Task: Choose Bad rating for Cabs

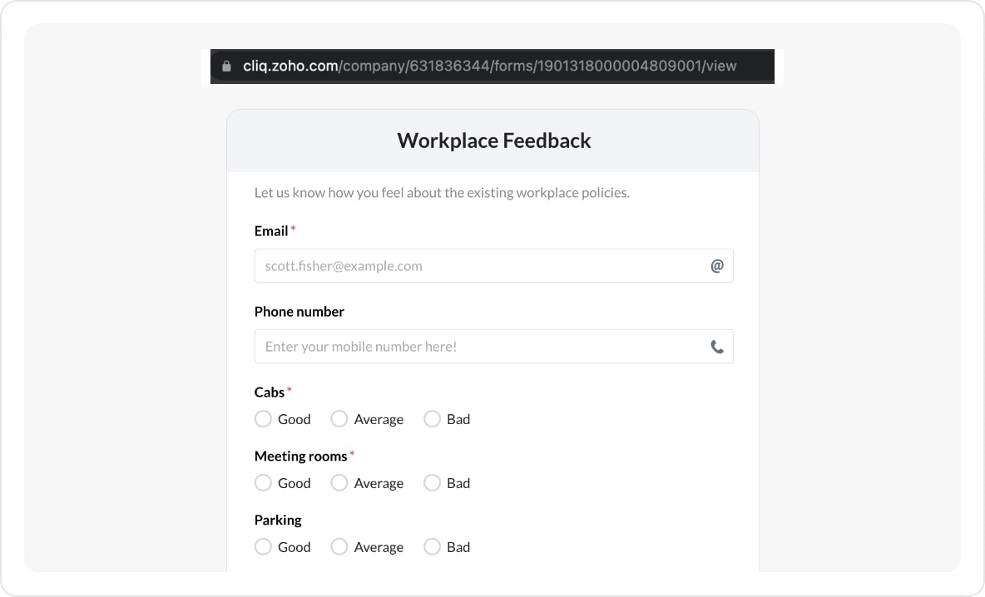Action: click(x=432, y=419)
